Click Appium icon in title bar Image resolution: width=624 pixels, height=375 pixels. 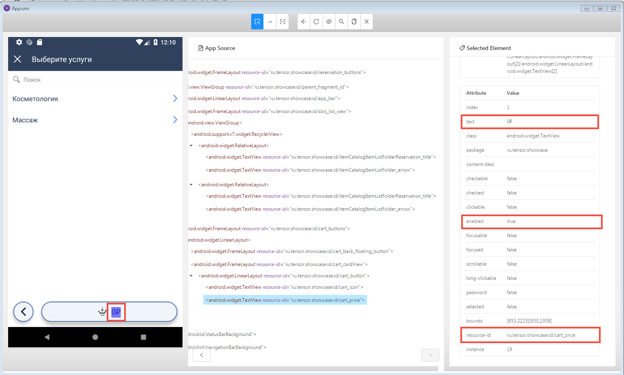pos(7,8)
